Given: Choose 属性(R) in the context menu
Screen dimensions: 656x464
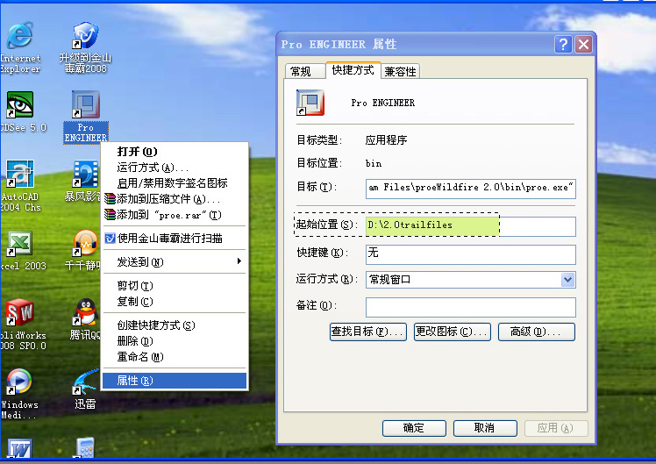Looking at the screenshot, I should click(x=175, y=381).
